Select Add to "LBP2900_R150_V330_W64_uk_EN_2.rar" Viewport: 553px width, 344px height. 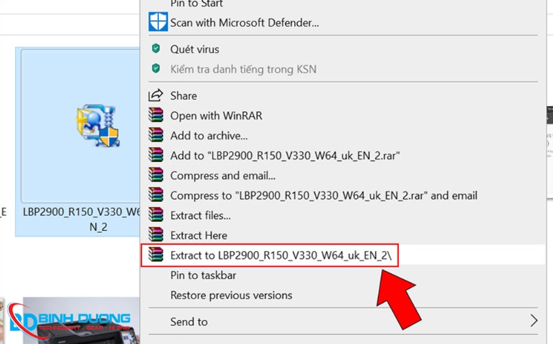284,156
